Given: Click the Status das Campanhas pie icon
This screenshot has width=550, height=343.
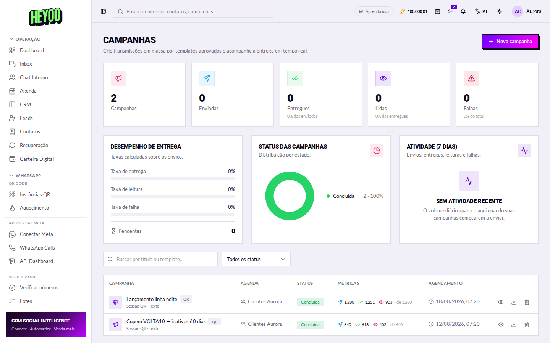Looking at the screenshot, I should [377, 151].
